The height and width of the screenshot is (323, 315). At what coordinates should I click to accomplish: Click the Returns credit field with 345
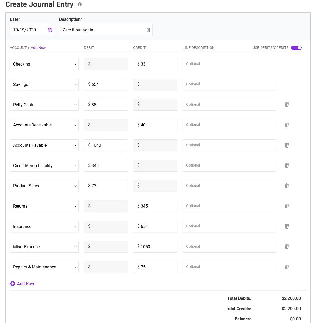click(155, 206)
